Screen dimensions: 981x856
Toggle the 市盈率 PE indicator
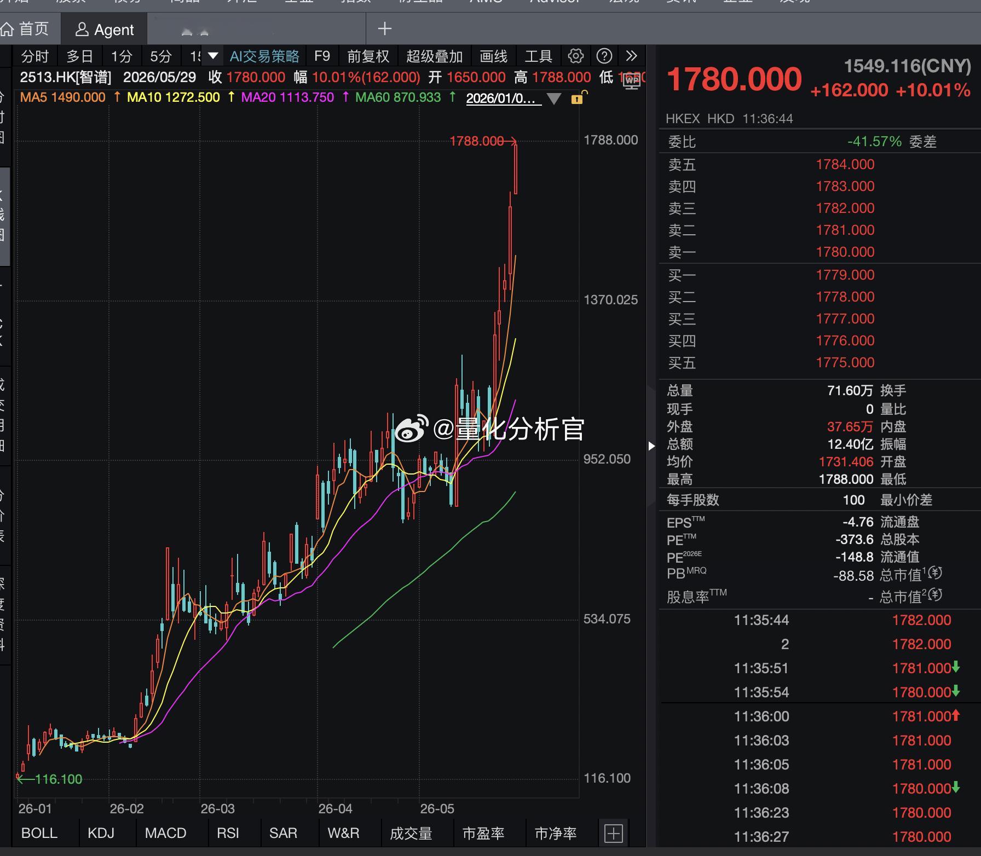483,834
